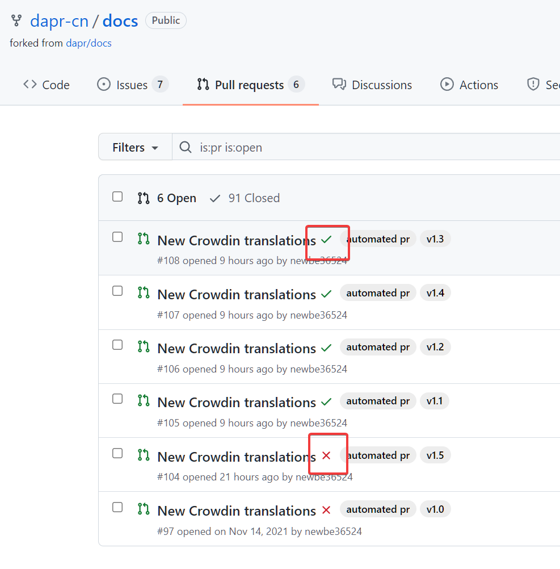Switch to the Actions tab

point(469,84)
